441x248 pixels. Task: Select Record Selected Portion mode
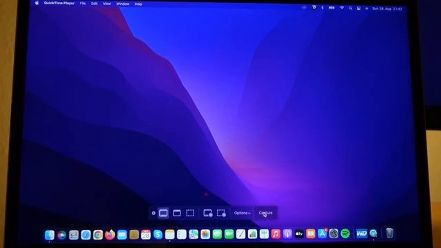(221, 213)
